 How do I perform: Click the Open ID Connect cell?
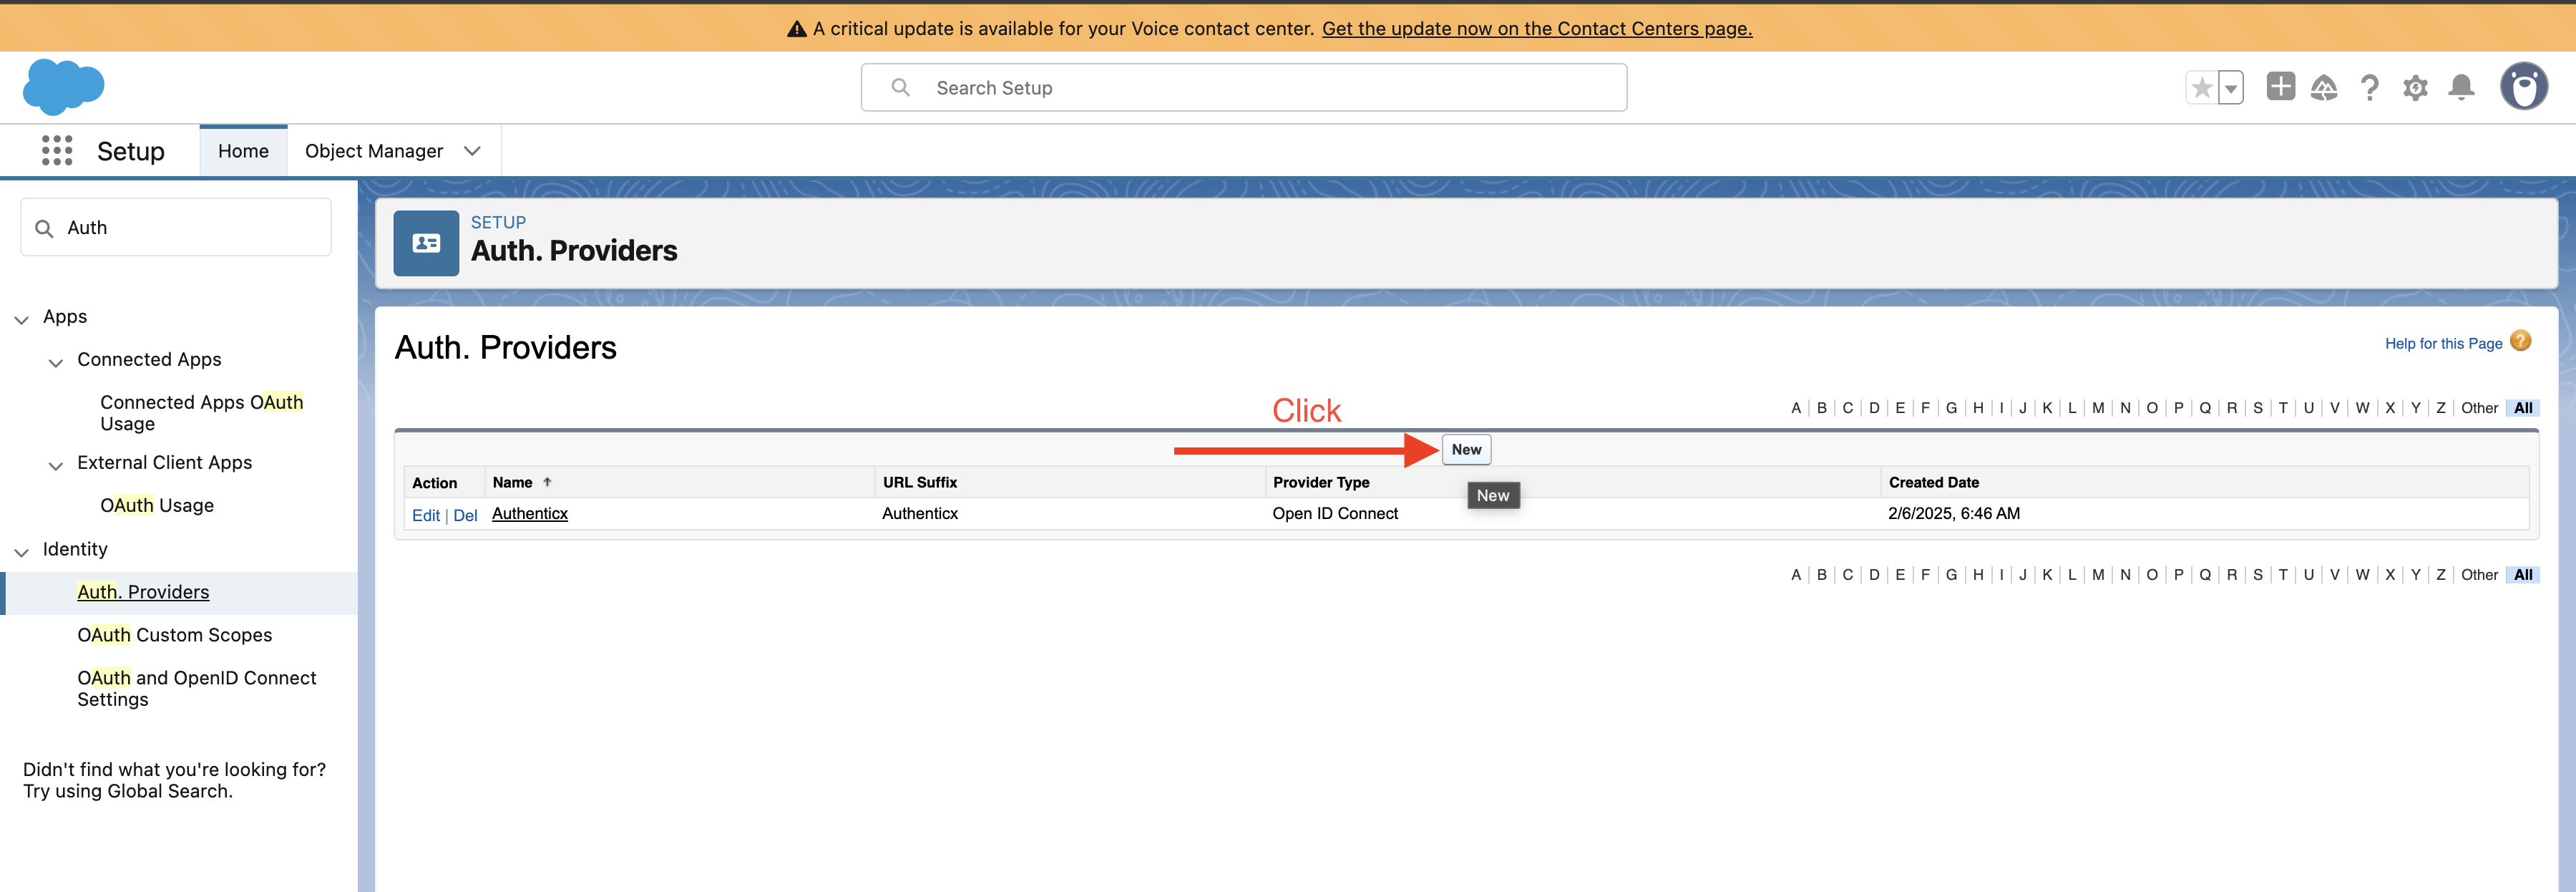pyautogui.click(x=1335, y=513)
